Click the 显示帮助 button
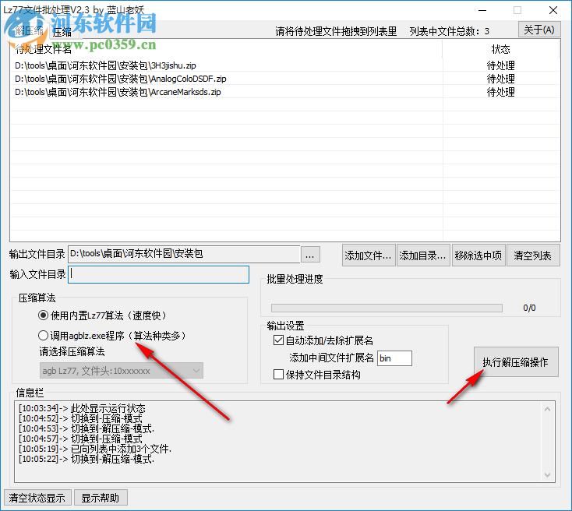572x511 pixels. point(101,498)
